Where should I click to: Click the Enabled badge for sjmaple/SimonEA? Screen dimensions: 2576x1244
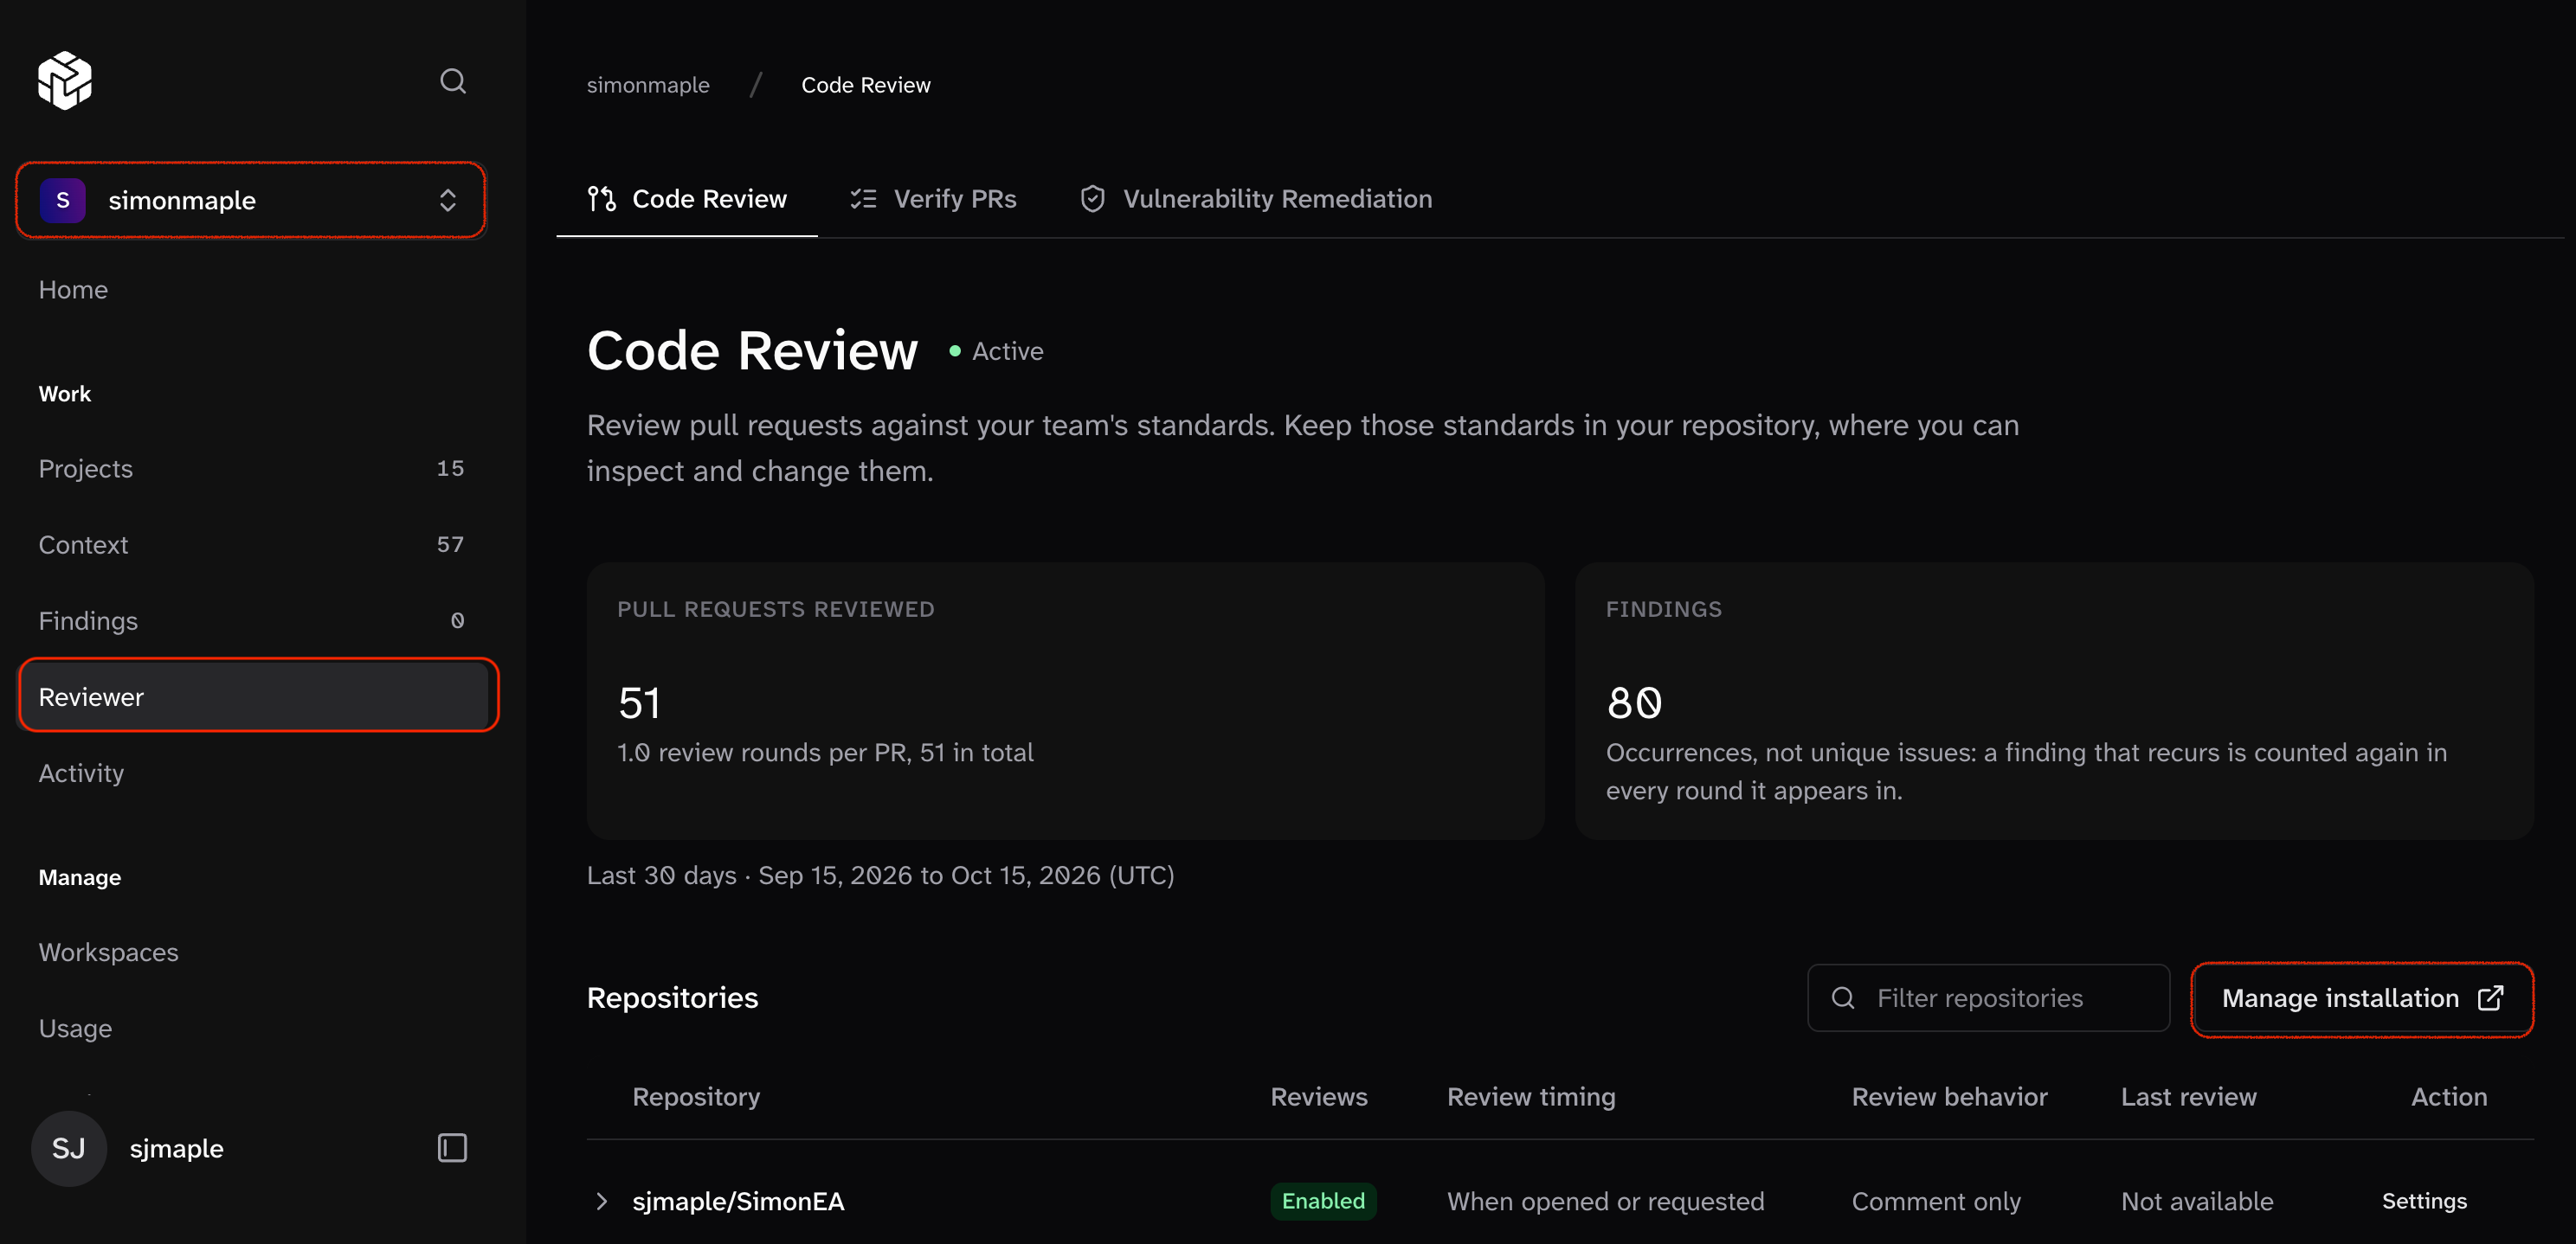click(1323, 1201)
